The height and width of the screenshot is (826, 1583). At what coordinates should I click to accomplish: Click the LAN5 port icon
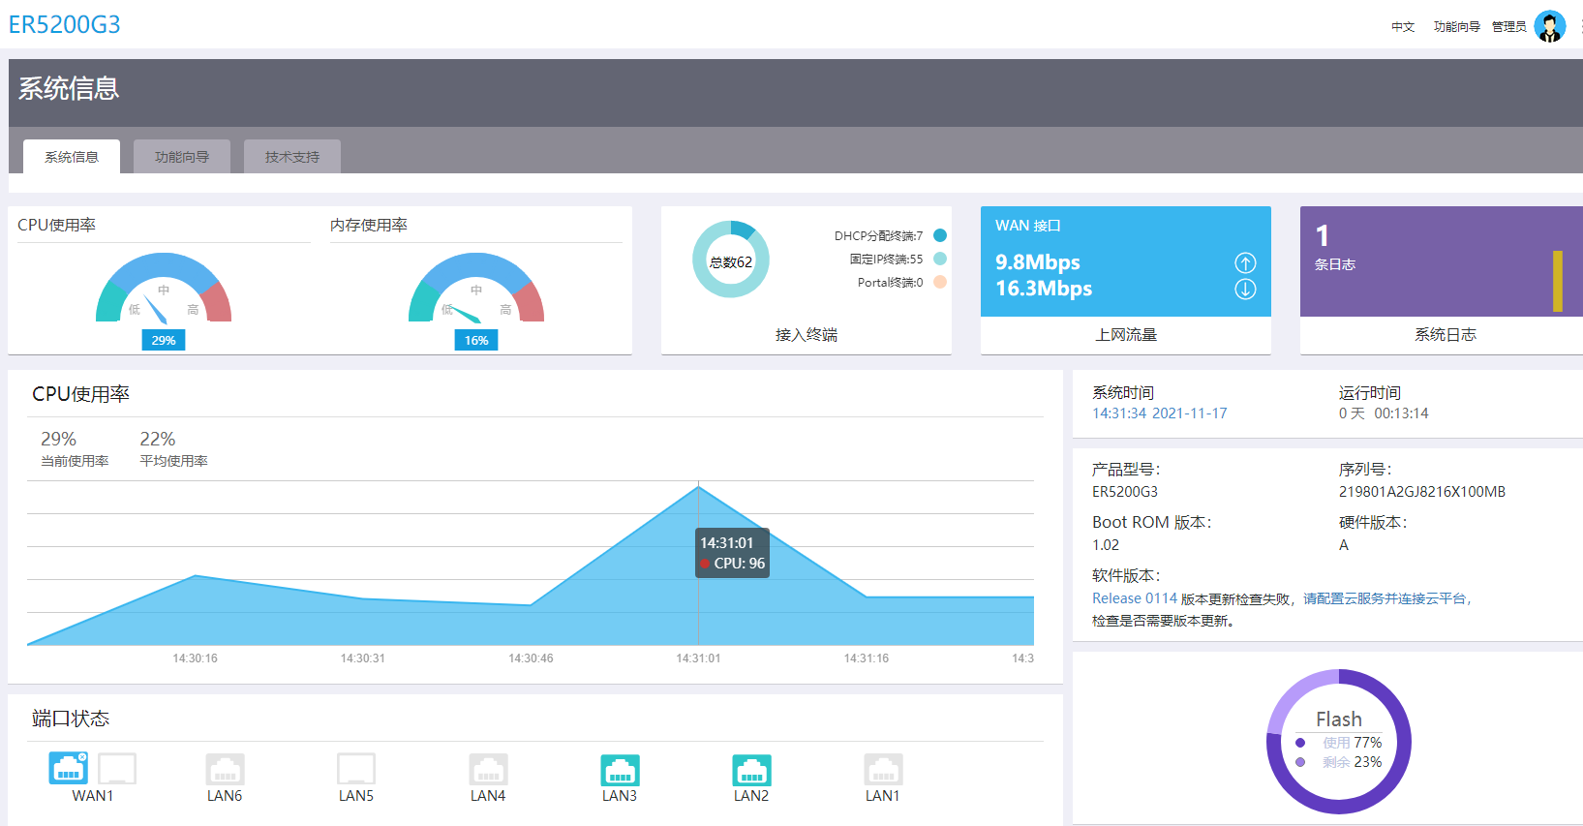(356, 770)
